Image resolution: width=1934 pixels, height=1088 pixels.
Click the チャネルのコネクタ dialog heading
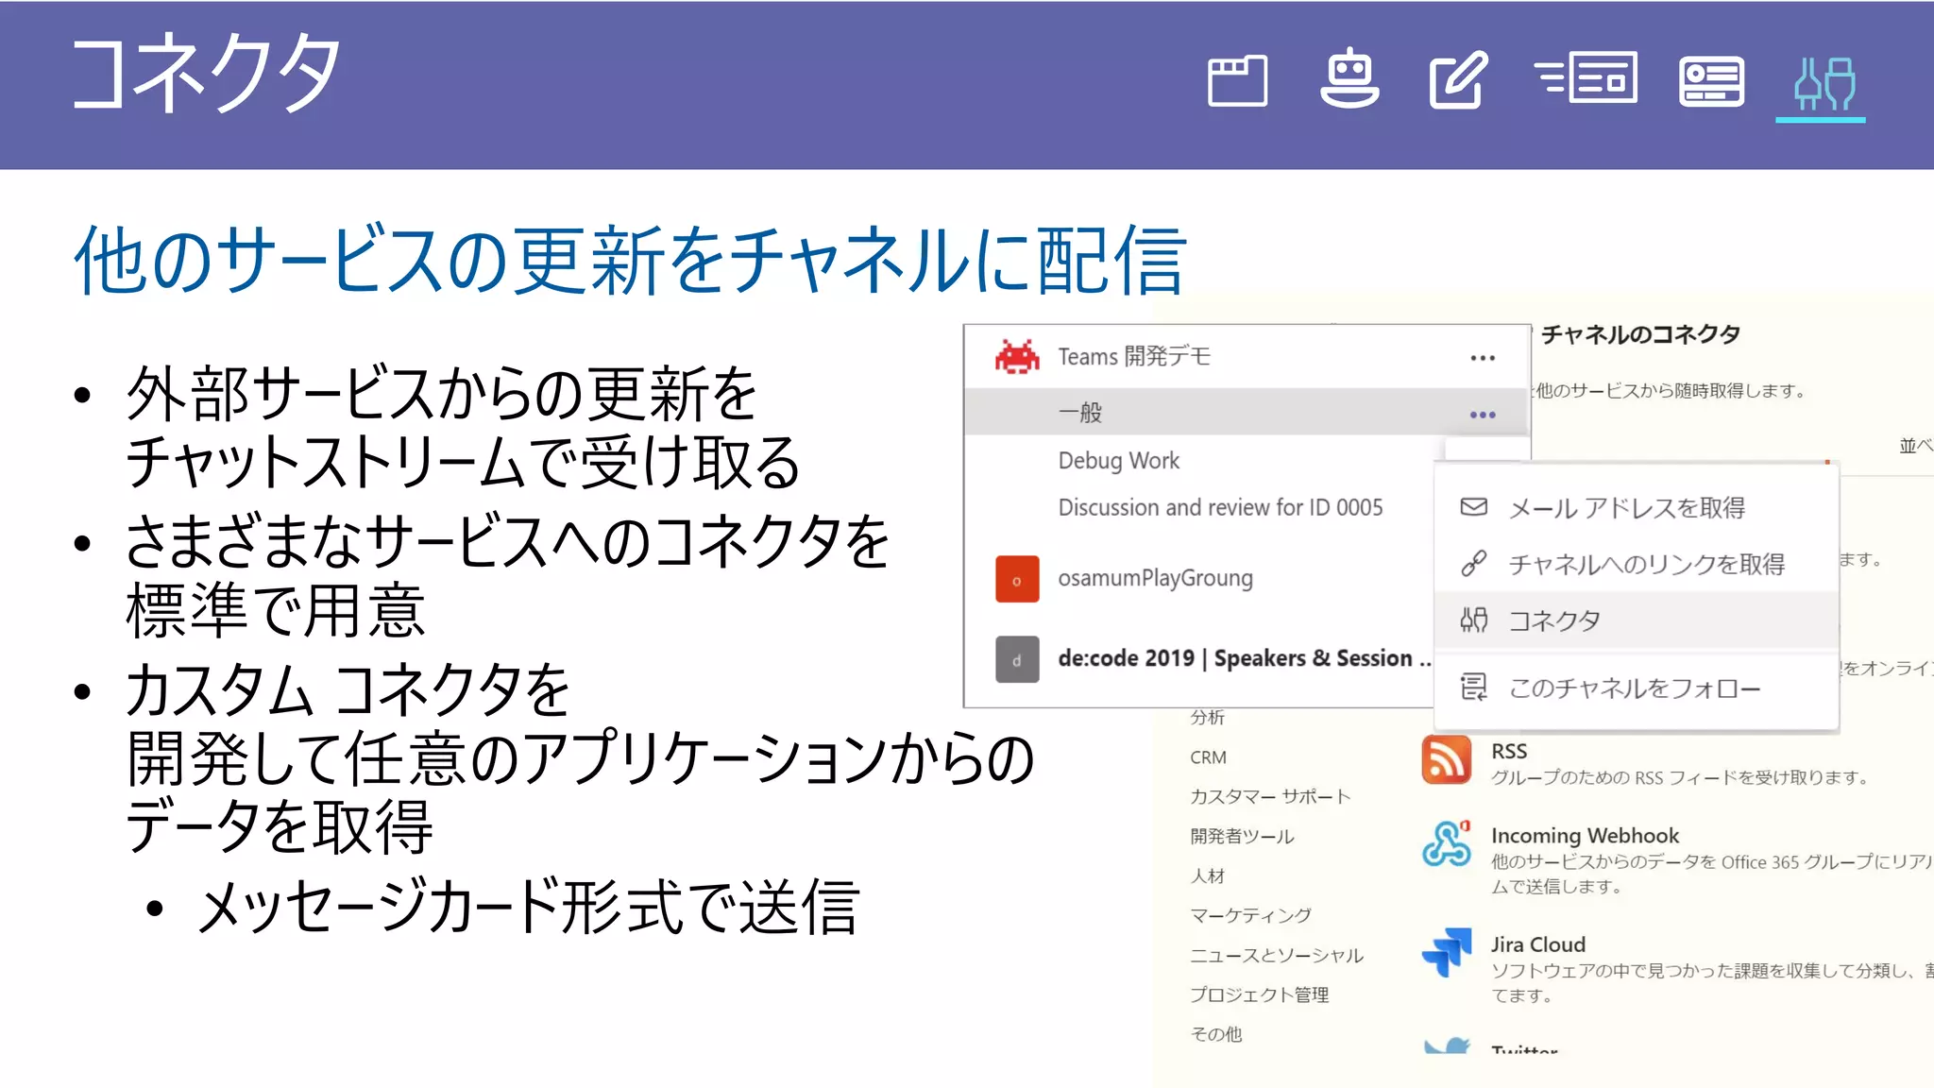tap(1640, 334)
